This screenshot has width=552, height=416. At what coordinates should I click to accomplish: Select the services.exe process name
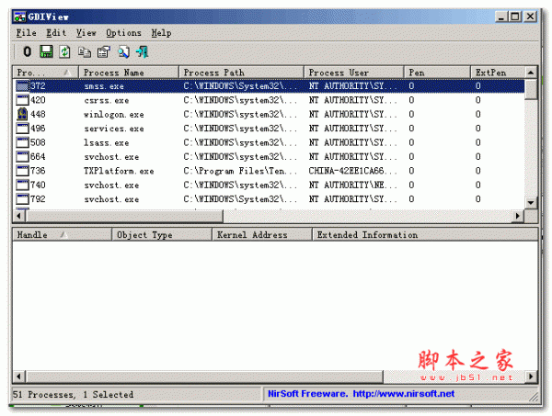click(x=114, y=129)
